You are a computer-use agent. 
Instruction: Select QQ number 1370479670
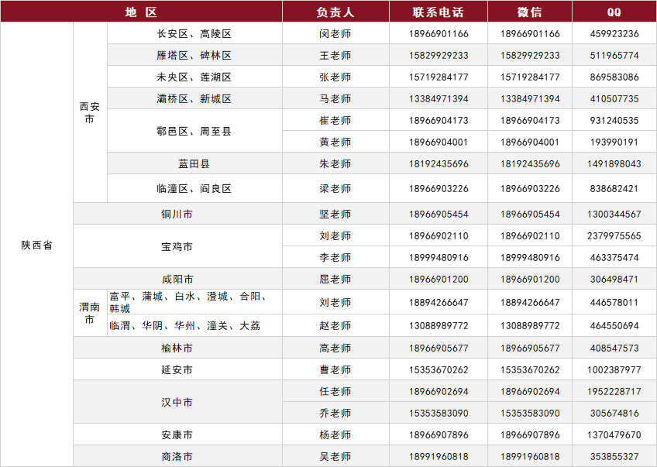click(614, 435)
